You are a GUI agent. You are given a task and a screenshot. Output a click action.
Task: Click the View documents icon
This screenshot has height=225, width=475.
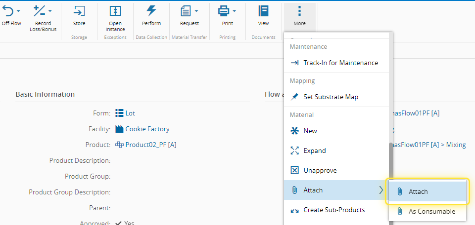click(x=264, y=11)
